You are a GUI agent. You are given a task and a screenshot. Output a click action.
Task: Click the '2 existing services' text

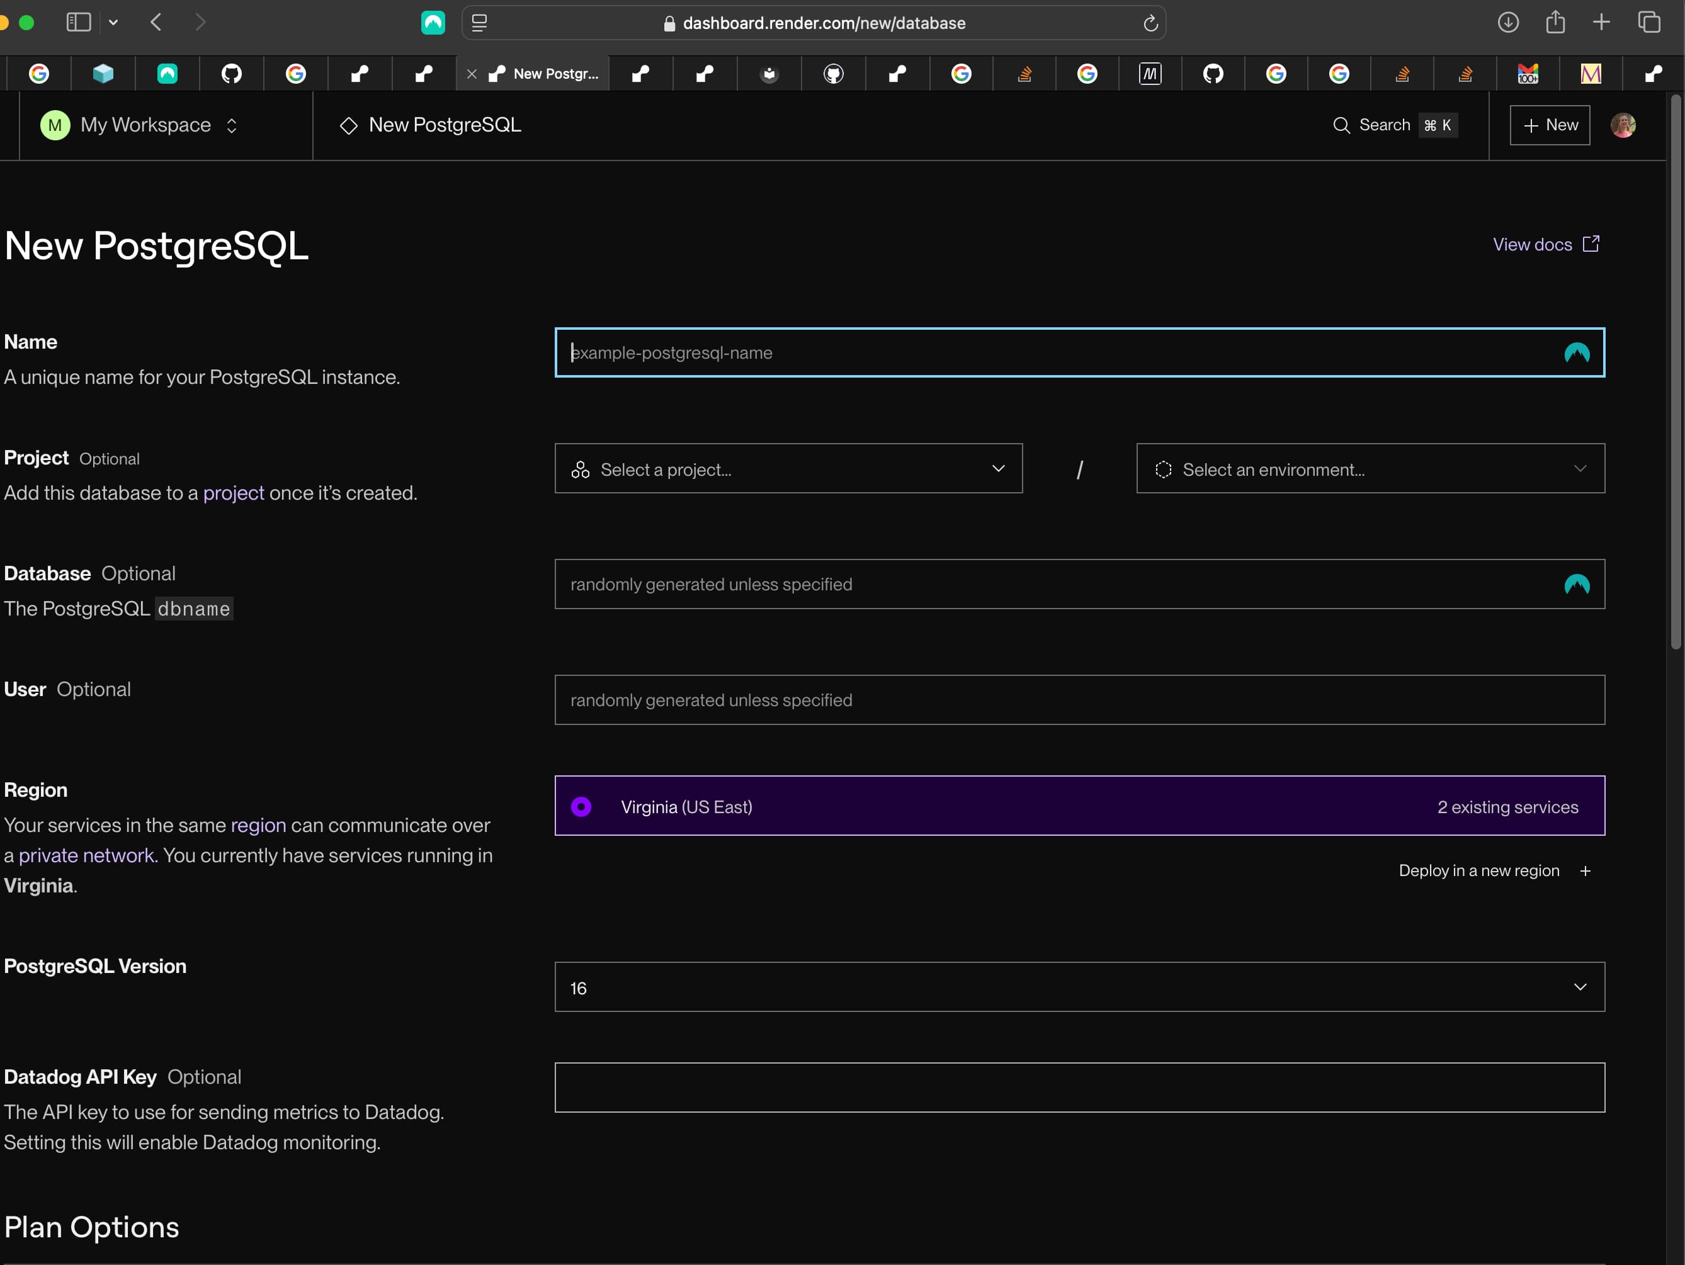(1507, 807)
